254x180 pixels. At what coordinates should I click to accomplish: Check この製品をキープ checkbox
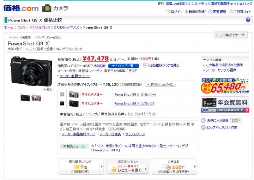(x=218, y=35)
